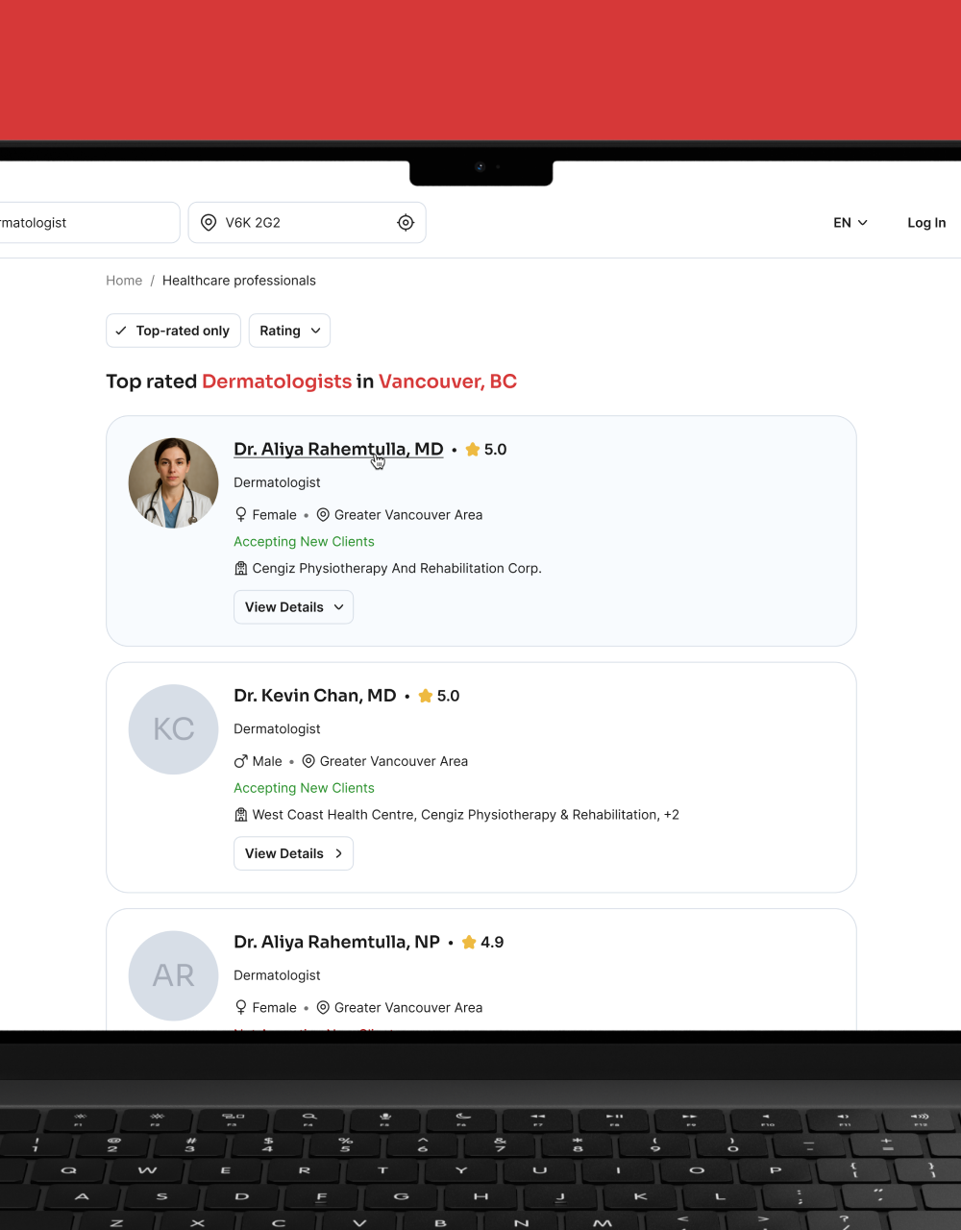
Task: Click the V6K 2G2 postal code field
Action: point(307,223)
